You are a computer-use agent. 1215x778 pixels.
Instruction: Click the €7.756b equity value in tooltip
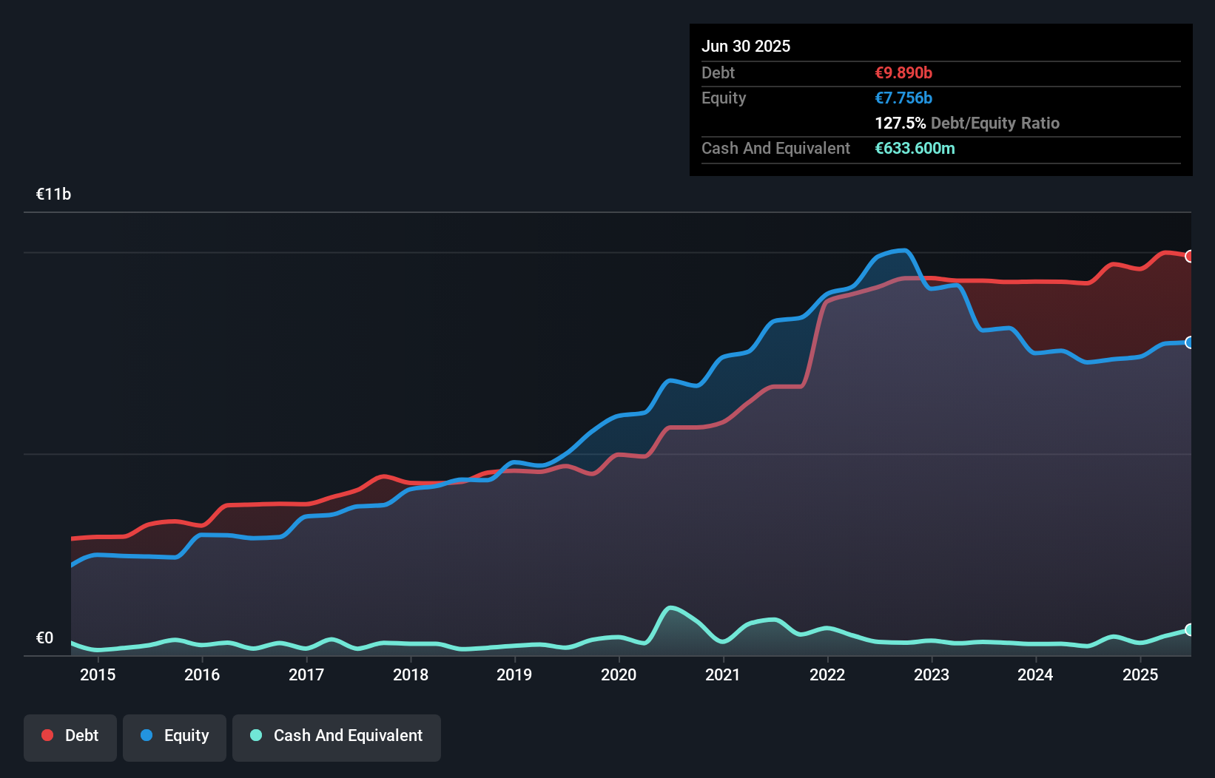point(903,98)
